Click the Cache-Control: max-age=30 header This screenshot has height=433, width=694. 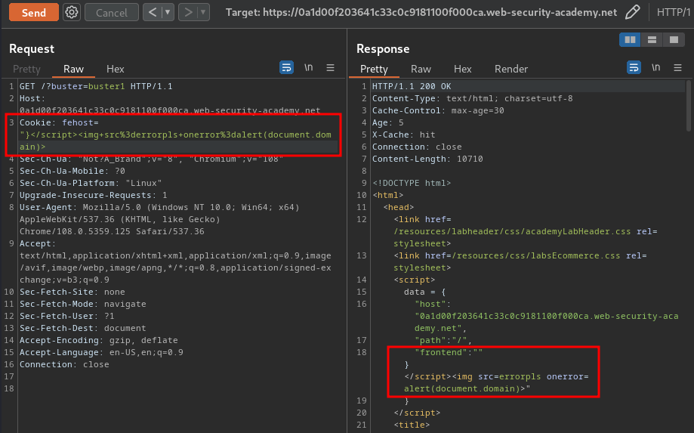[438, 110]
